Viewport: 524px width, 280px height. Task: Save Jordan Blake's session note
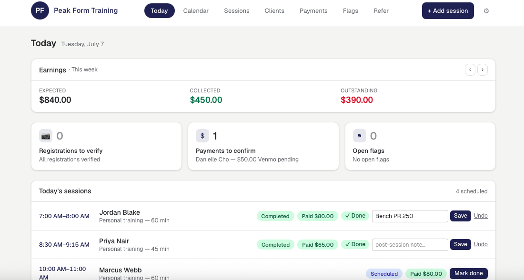click(x=461, y=216)
